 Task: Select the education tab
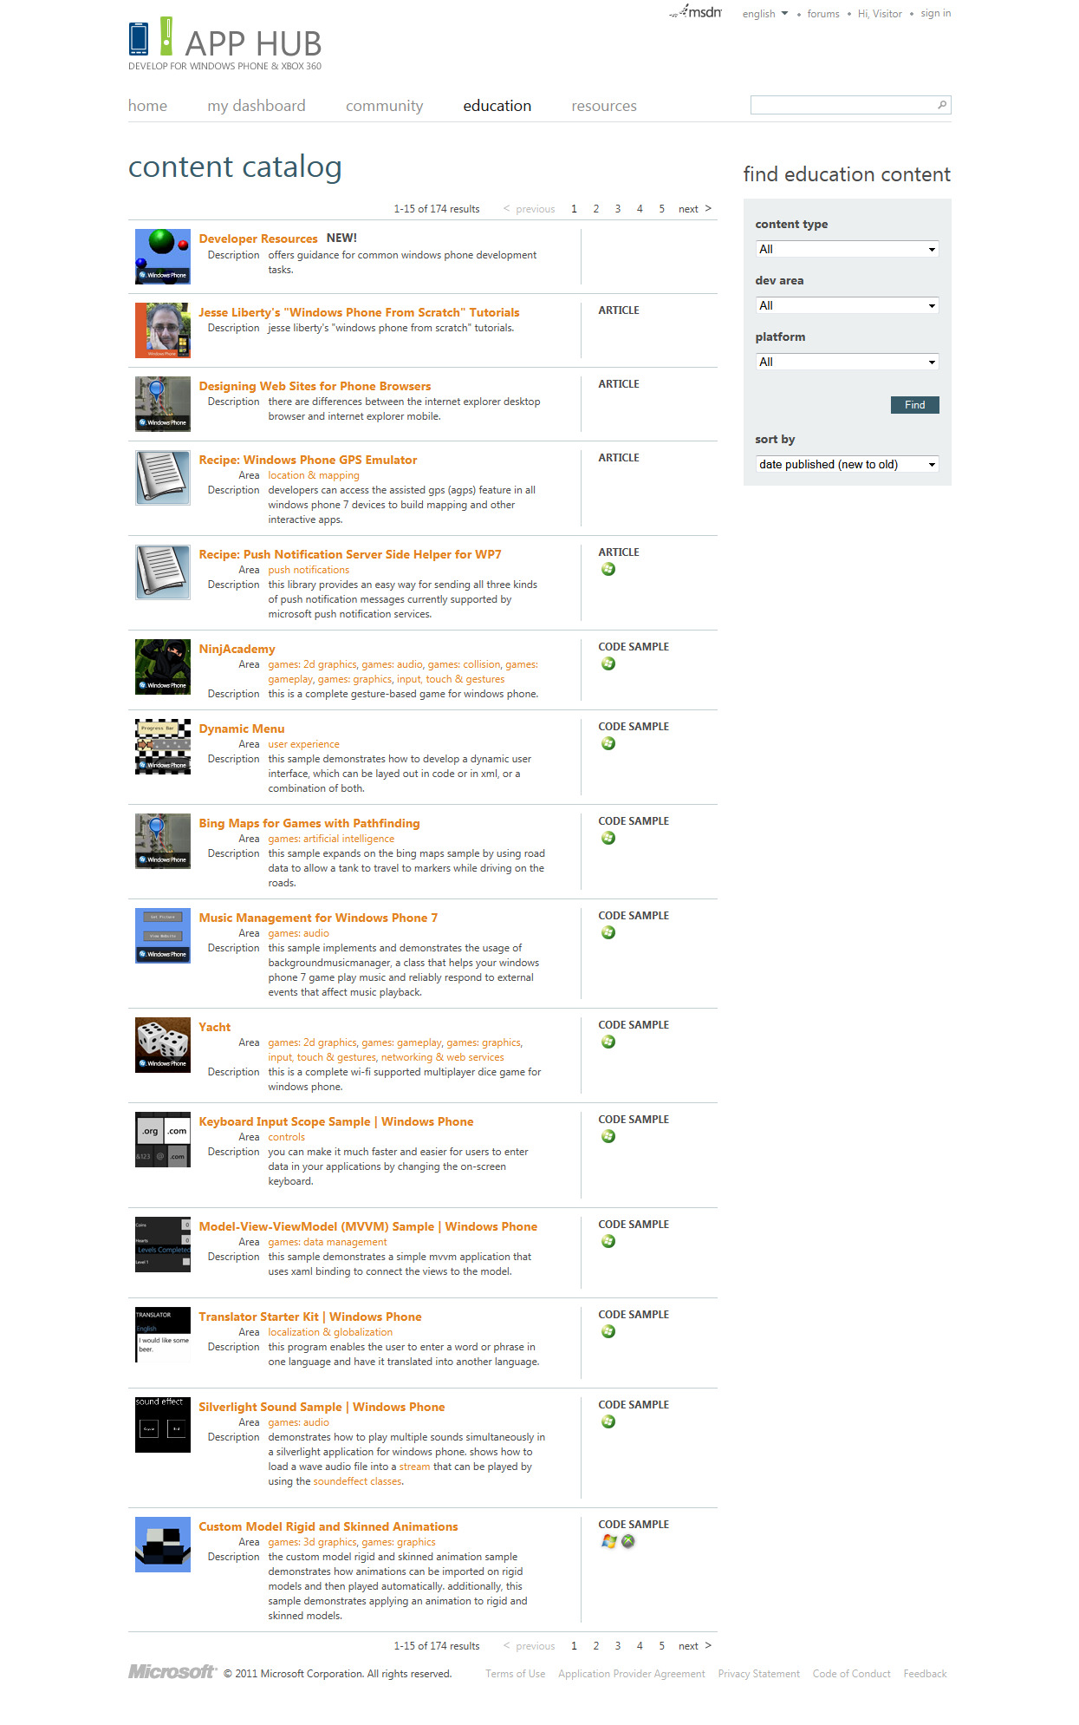tap(497, 106)
